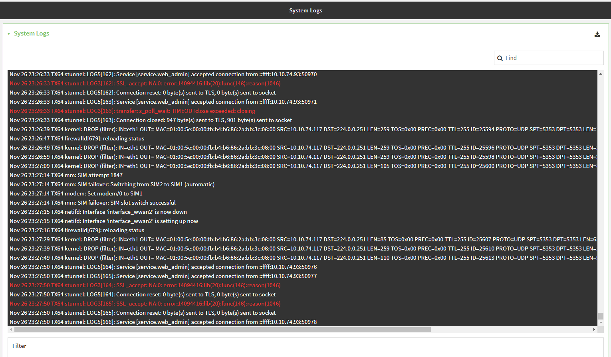
Task: Click the horizontal scrollbar right arrow
Action: tap(594, 330)
